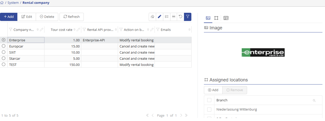The width and height of the screenshot is (325, 121).
Task: Sort by the Tour cost rate arrows
Action: click(x=75, y=30)
